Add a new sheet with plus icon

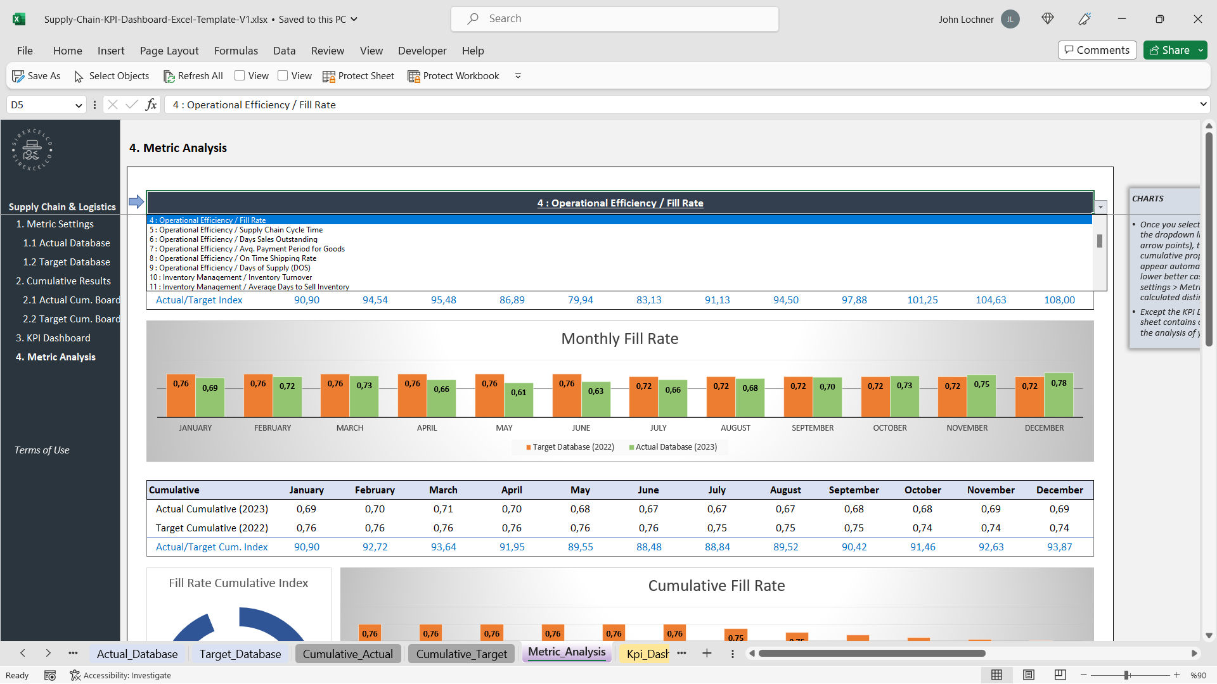click(x=707, y=653)
